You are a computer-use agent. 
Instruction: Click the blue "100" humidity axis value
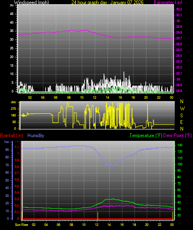coord(7,142)
